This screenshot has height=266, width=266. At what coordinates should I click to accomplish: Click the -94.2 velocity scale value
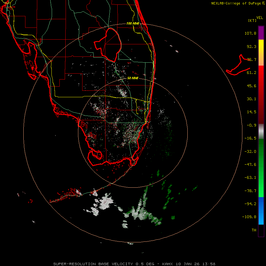coord(250,204)
